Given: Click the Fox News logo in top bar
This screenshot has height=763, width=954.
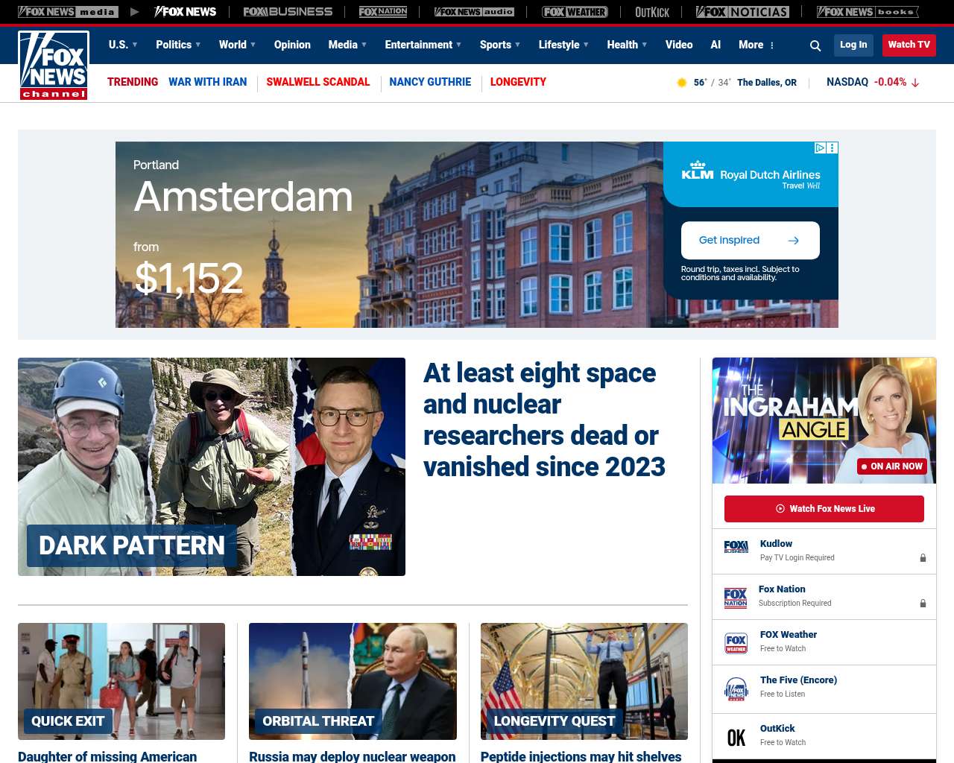Looking at the screenshot, I should (x=185, y=12).
